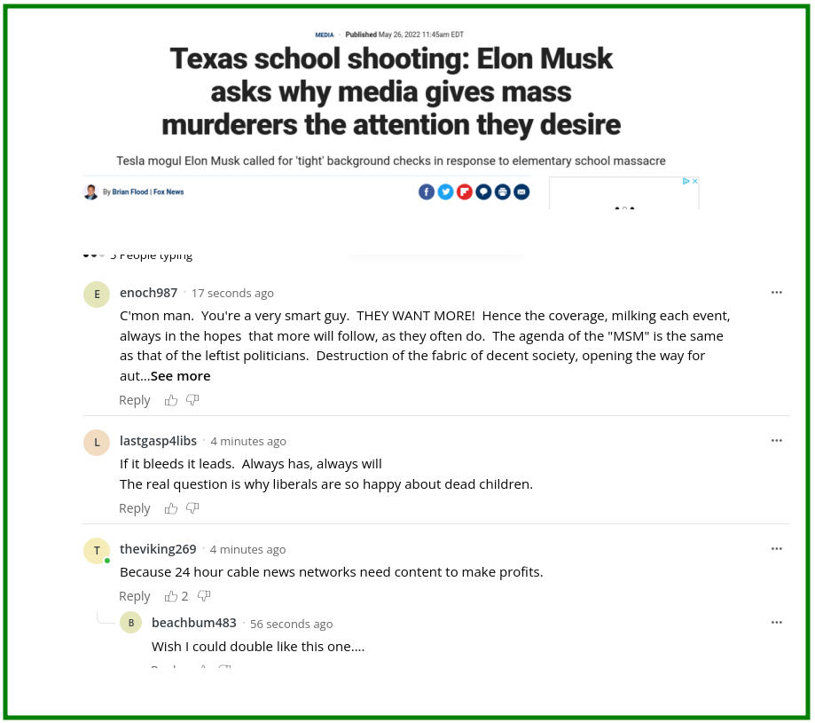The image size is (815, 723).
Task: Reply to lastgasp4libs's comment
Action: coord(135,508)
